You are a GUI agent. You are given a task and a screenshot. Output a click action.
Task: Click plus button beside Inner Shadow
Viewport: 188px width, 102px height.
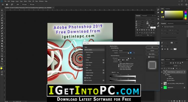[104, 63]
